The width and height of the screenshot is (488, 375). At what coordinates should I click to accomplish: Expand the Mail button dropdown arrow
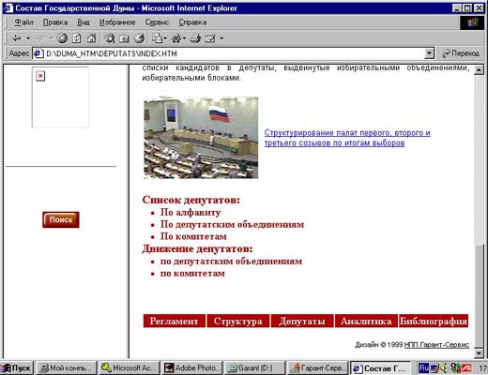(165, 38)
